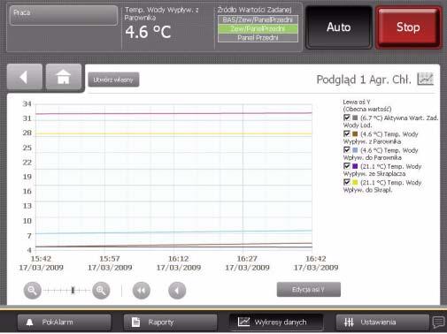This screenshot has height=334, width=447.
Task: Click the graph icon on Wykresy danych
Action: [x=243, y=322]
